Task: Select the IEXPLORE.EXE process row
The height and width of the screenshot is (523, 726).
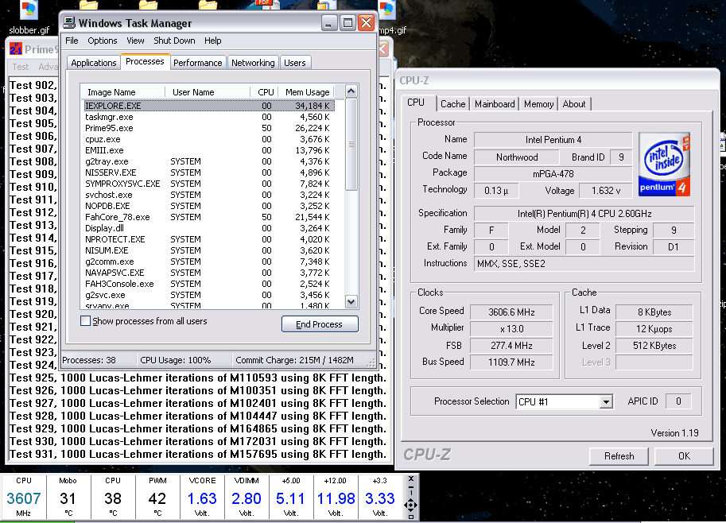Action: tap(208, 106)
